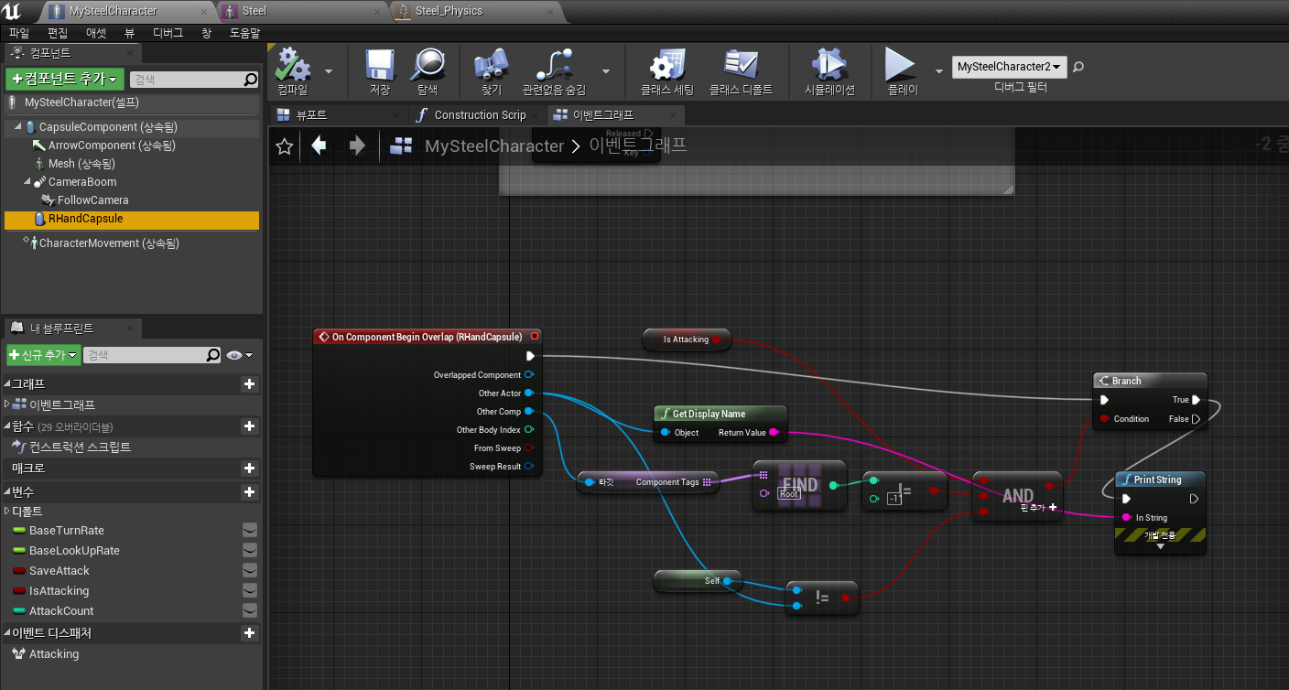This screenshot has width=1289, height=690.
Task: Toggle Hide Unrelated (관련없음 숨김) icon
Action: 554,65
